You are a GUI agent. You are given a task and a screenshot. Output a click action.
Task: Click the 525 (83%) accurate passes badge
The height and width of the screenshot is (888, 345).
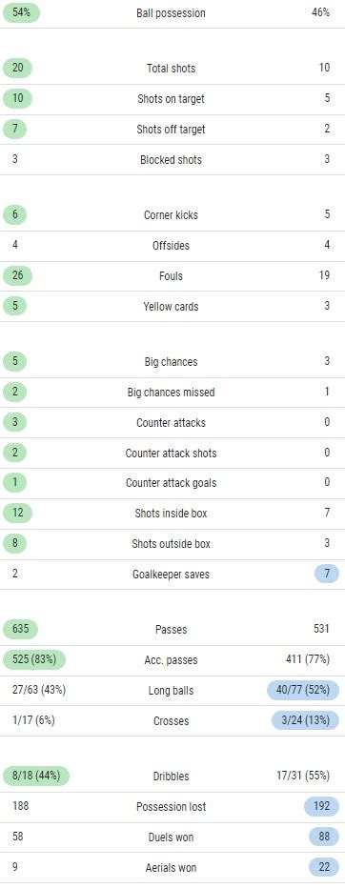[x=34, y=659]
